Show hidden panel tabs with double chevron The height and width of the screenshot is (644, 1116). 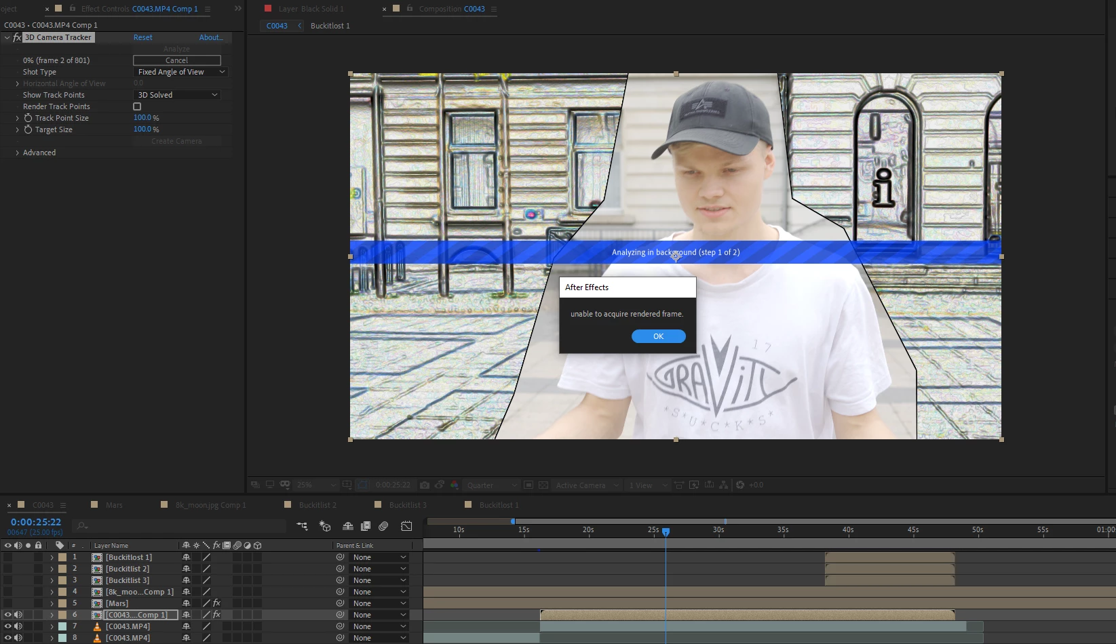tap(237, 8)
